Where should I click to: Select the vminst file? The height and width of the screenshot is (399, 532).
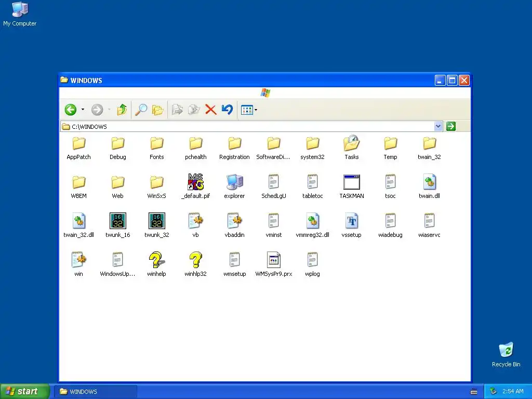273,225
